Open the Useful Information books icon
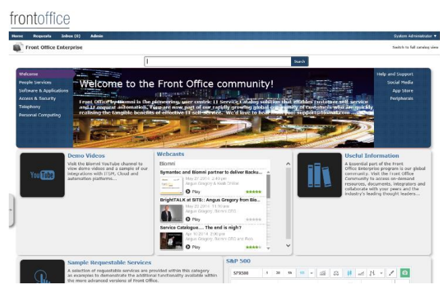This screenshot has width=440, height=288. pos(319,175)
